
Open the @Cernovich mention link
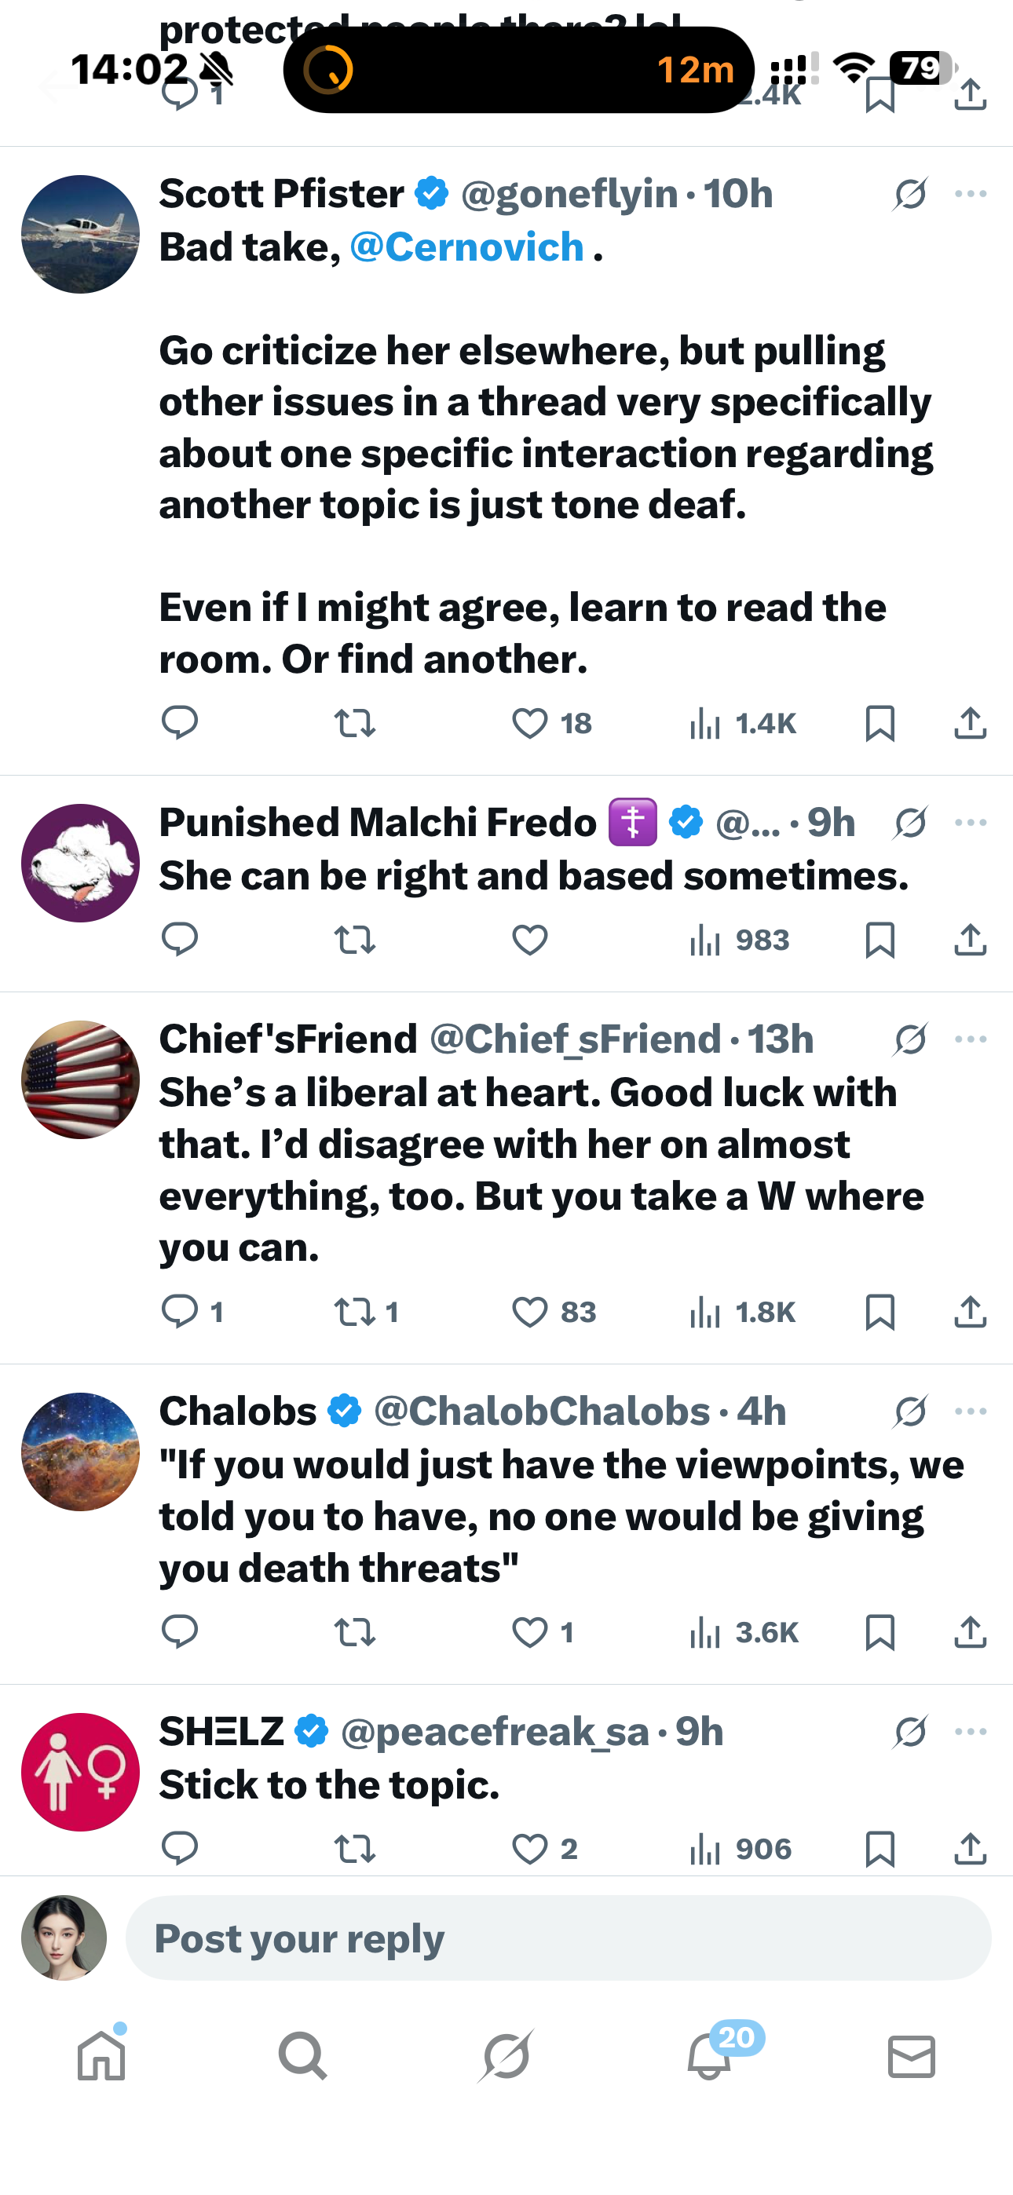coord(466,247)
